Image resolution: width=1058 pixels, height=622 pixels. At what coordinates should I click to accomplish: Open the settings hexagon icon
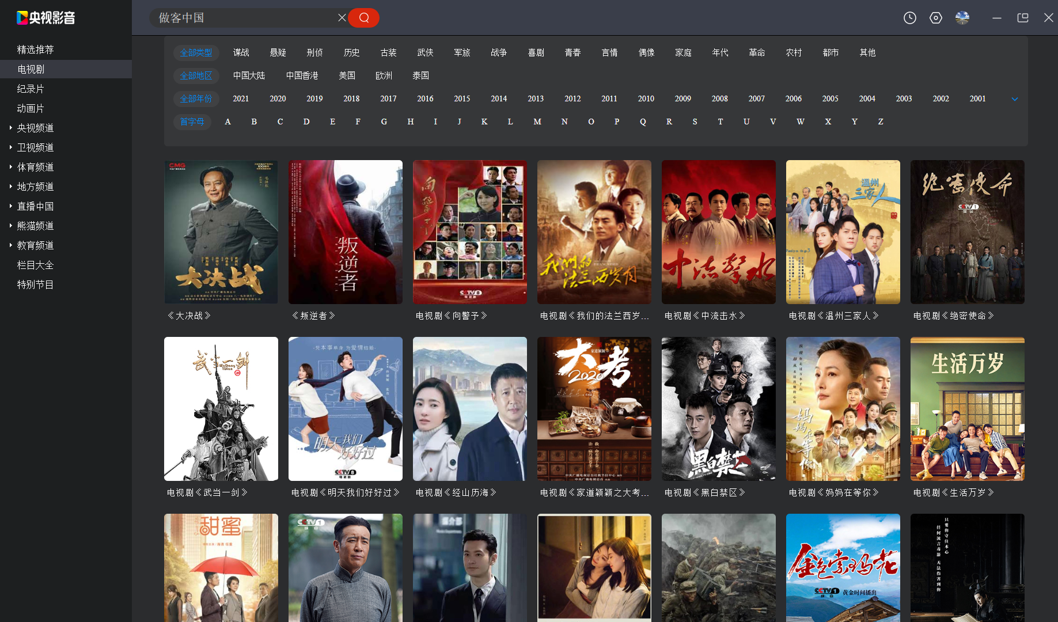(x=936, y=18)
